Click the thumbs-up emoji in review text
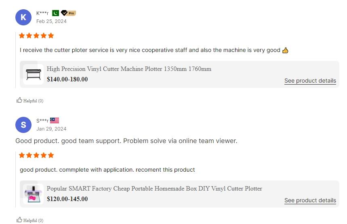The height and width of the screenshot is (224, 347). click(285, 50)
